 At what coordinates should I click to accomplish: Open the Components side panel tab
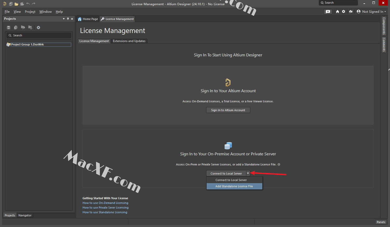(x=384, y=26)
